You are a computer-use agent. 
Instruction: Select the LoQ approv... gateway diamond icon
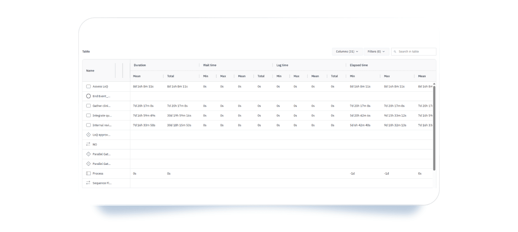tap(88, 135)
